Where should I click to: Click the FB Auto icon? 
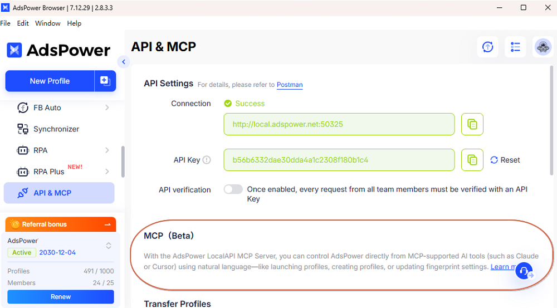[x=23, y=107]
